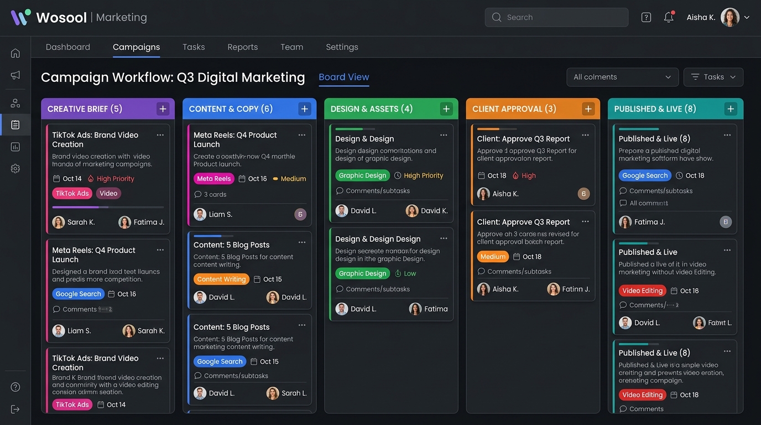The height and width of the screenshot is (425, 761).
Task: Add a card to the Creative Brief column
Action: pos(163,109)
